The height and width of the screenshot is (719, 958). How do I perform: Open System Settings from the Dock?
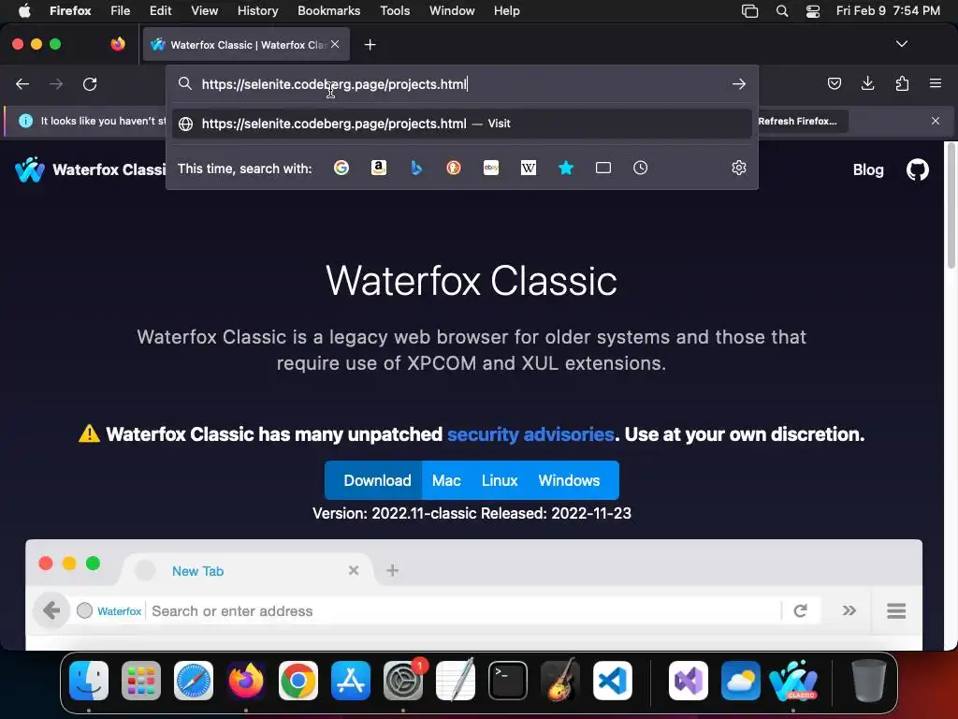(x=403, y=681)
